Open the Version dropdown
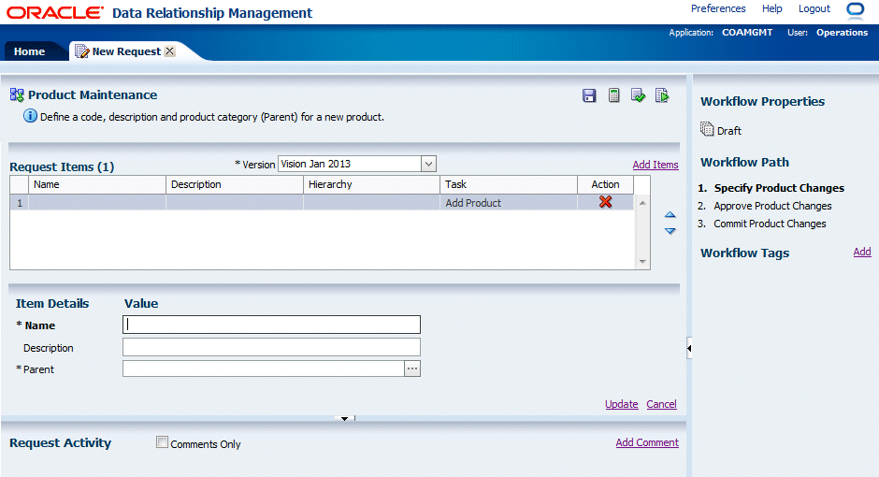The width and height of the screenshot is (879, 477). (x=428, y=164)
